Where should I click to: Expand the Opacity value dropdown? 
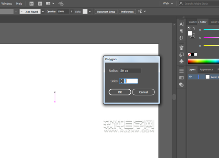[71, 12]
